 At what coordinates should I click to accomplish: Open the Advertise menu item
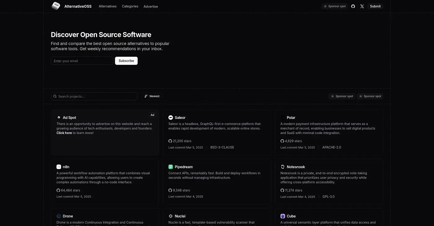coord(151,6)
